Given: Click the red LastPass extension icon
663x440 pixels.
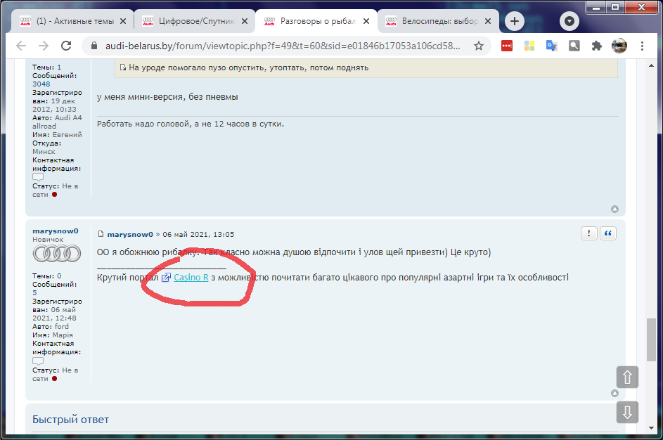Looking at the screenshot, I should pyautogui.click(x=507, y=46).
